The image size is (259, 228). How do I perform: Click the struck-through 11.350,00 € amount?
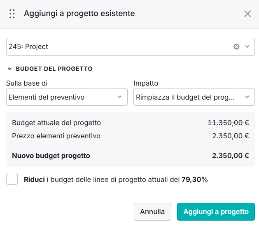pyautogui.click(x=228, y=123)
